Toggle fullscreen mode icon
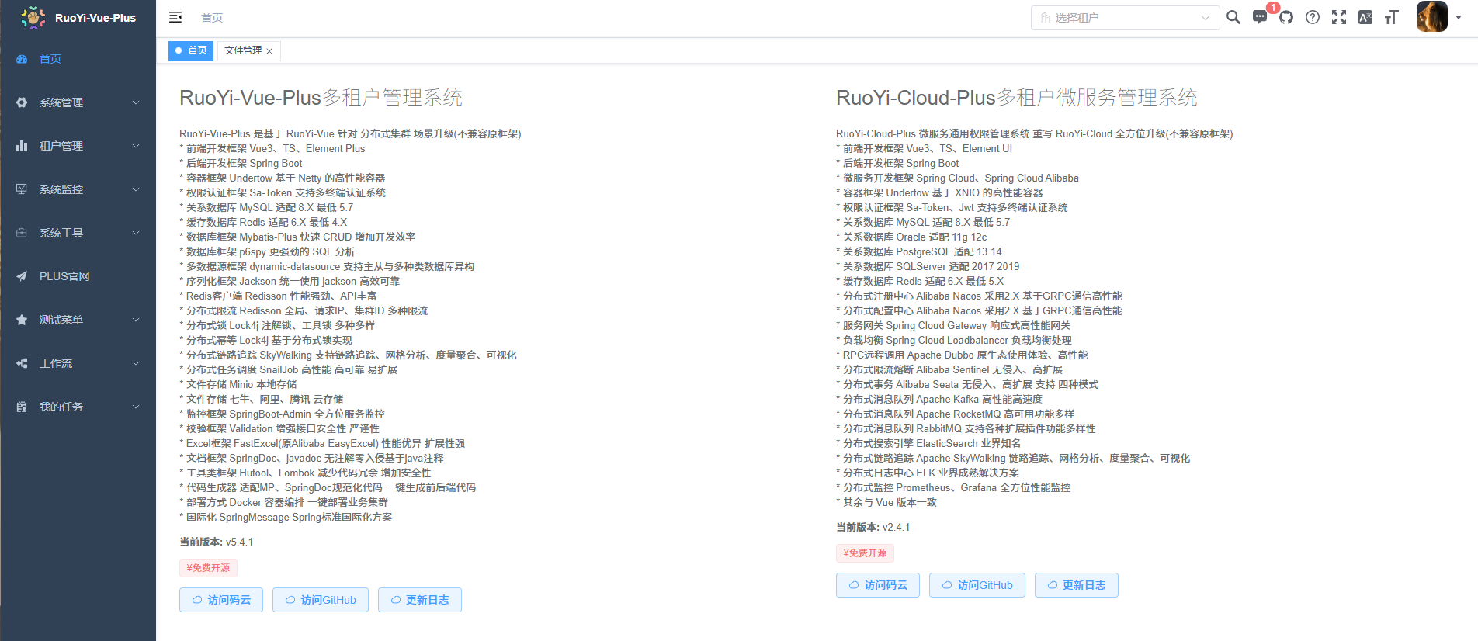1478x641 pixels. (x=1339, y=17)
